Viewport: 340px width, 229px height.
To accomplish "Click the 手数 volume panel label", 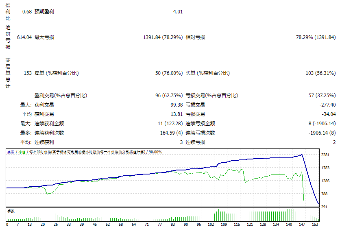I will click(11, 211).
